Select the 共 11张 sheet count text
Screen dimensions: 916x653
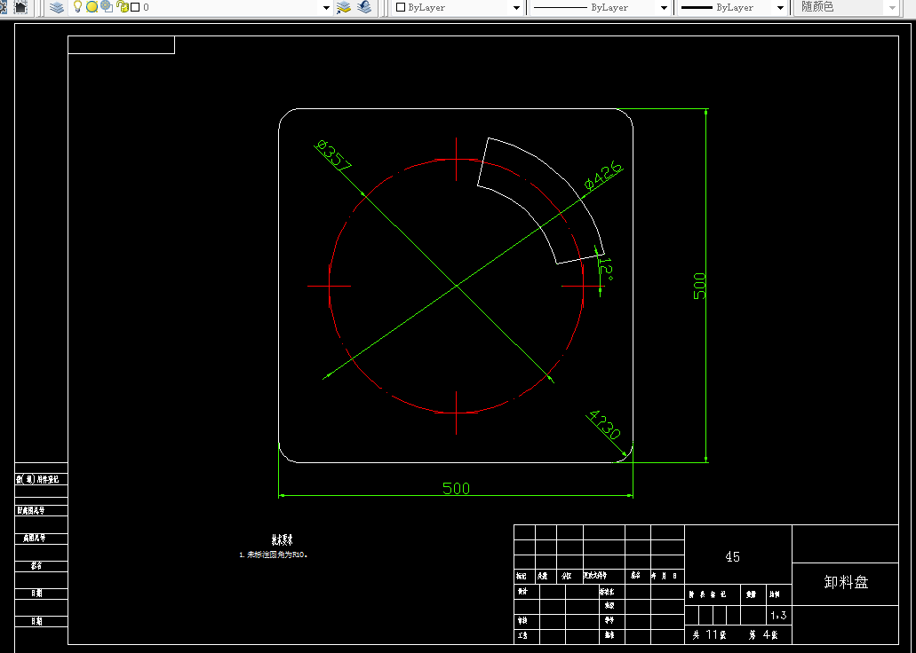(709, 634)
